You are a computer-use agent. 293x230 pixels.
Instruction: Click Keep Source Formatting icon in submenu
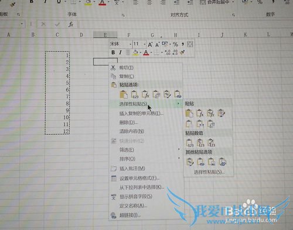click(222, 113)
